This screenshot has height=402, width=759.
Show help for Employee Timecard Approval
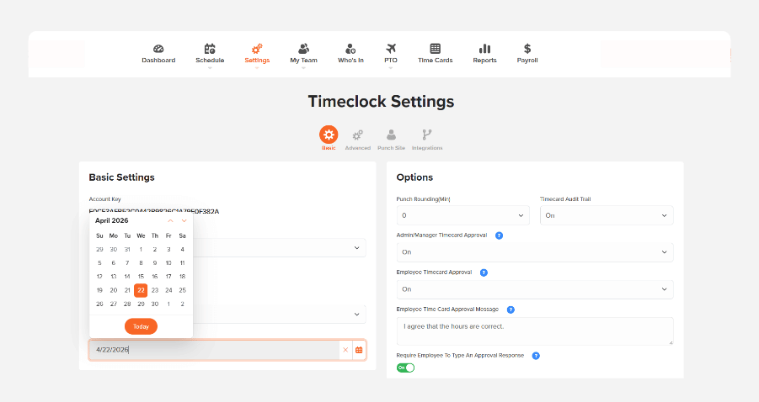tap(484, 272)
